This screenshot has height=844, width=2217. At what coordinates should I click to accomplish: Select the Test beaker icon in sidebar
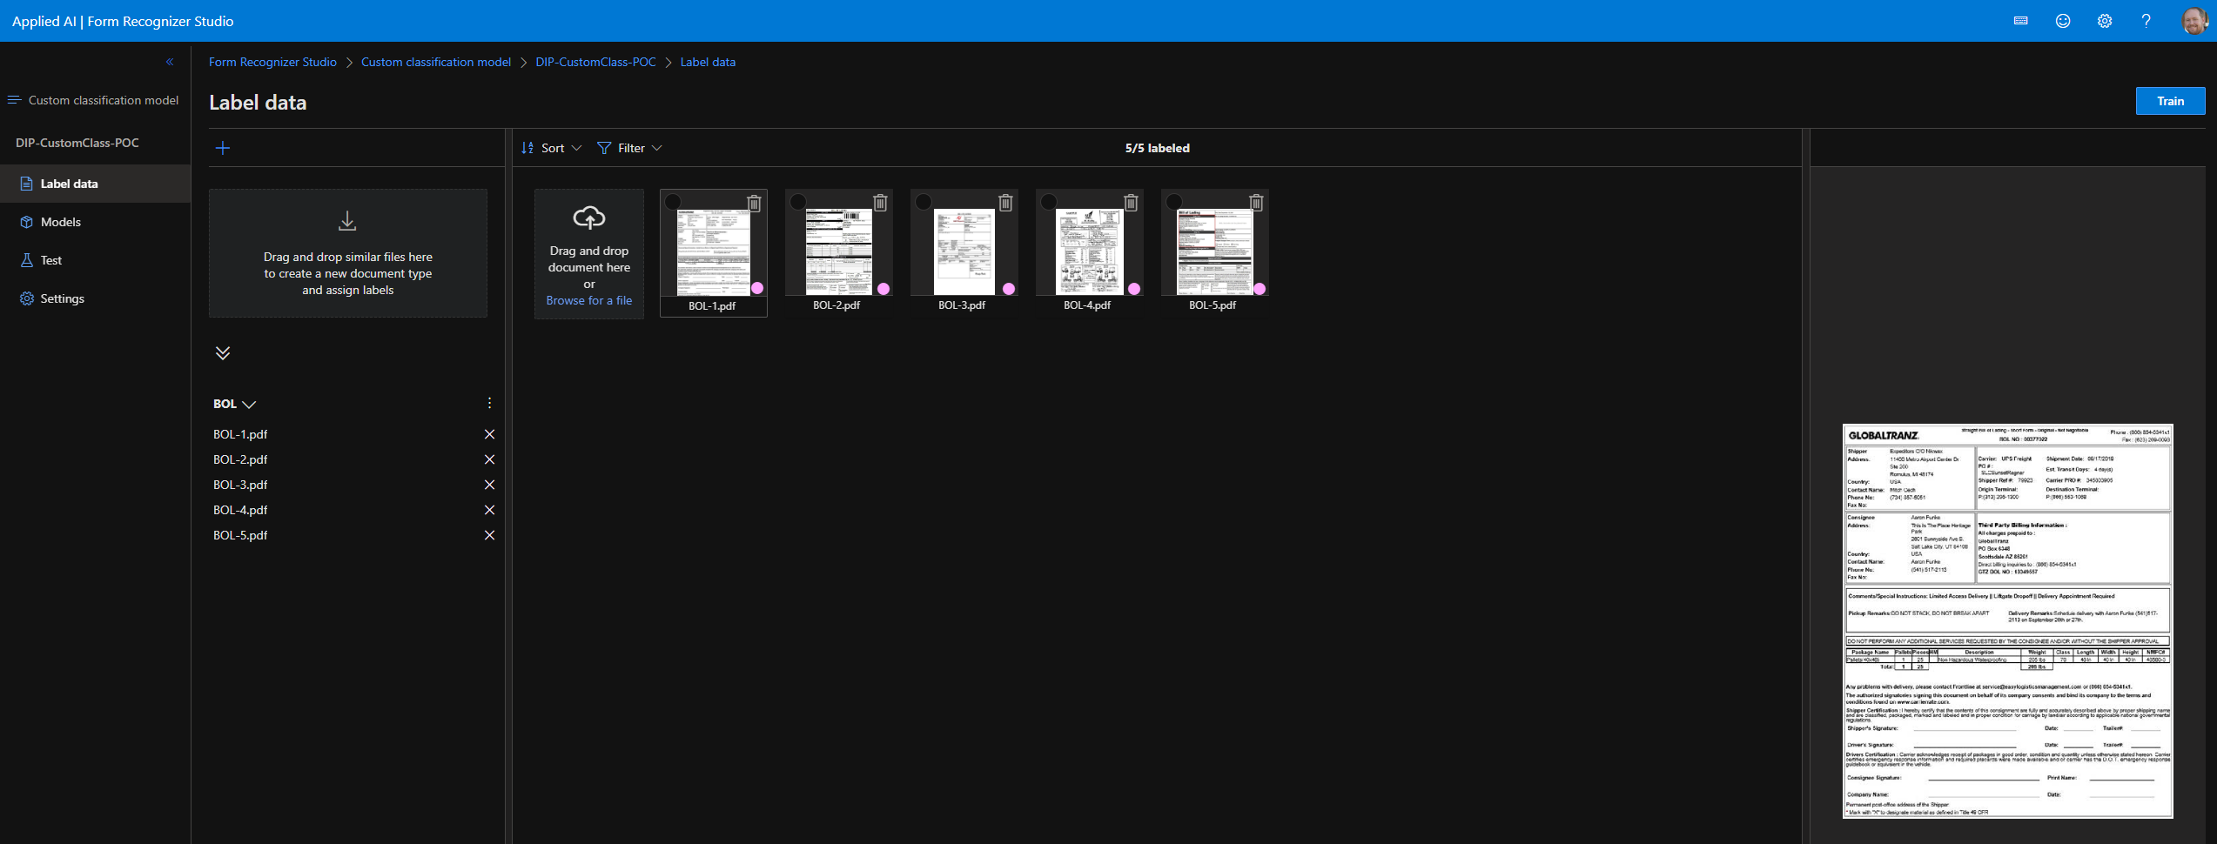click(27, 260)
